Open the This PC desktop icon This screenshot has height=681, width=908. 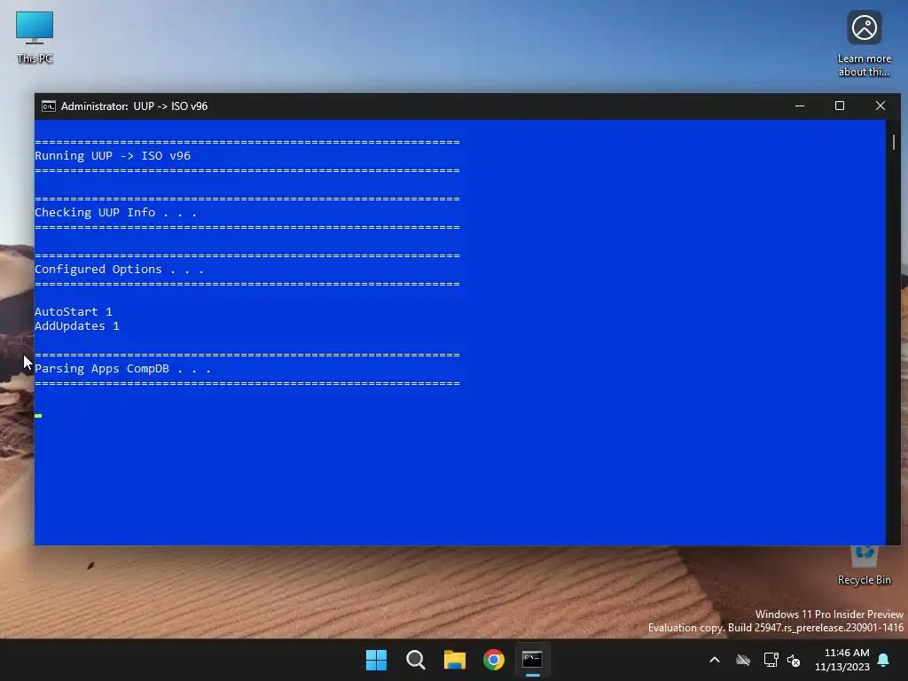point(35,37)
